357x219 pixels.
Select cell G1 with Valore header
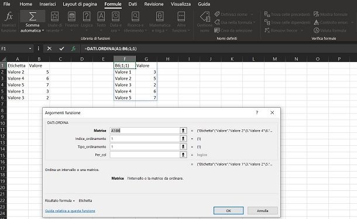click(146, 66)
